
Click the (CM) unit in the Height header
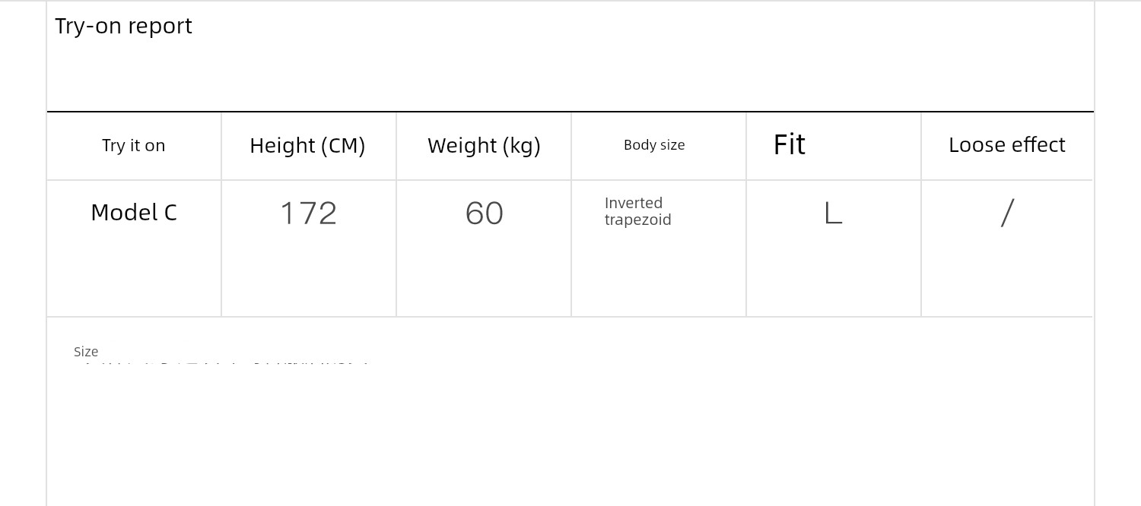[x=342, y=145]
